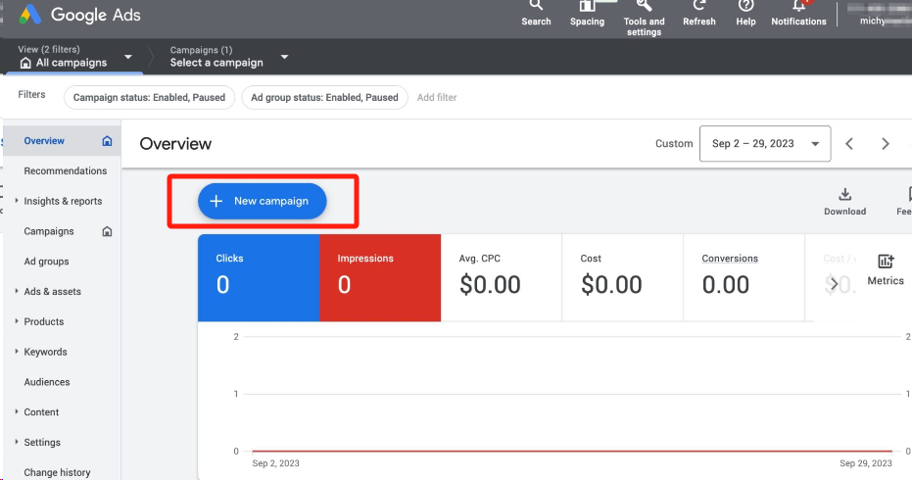Viewport: 912px width, 480px height.
Task: Expand the Keywords section
Action: 17,352
